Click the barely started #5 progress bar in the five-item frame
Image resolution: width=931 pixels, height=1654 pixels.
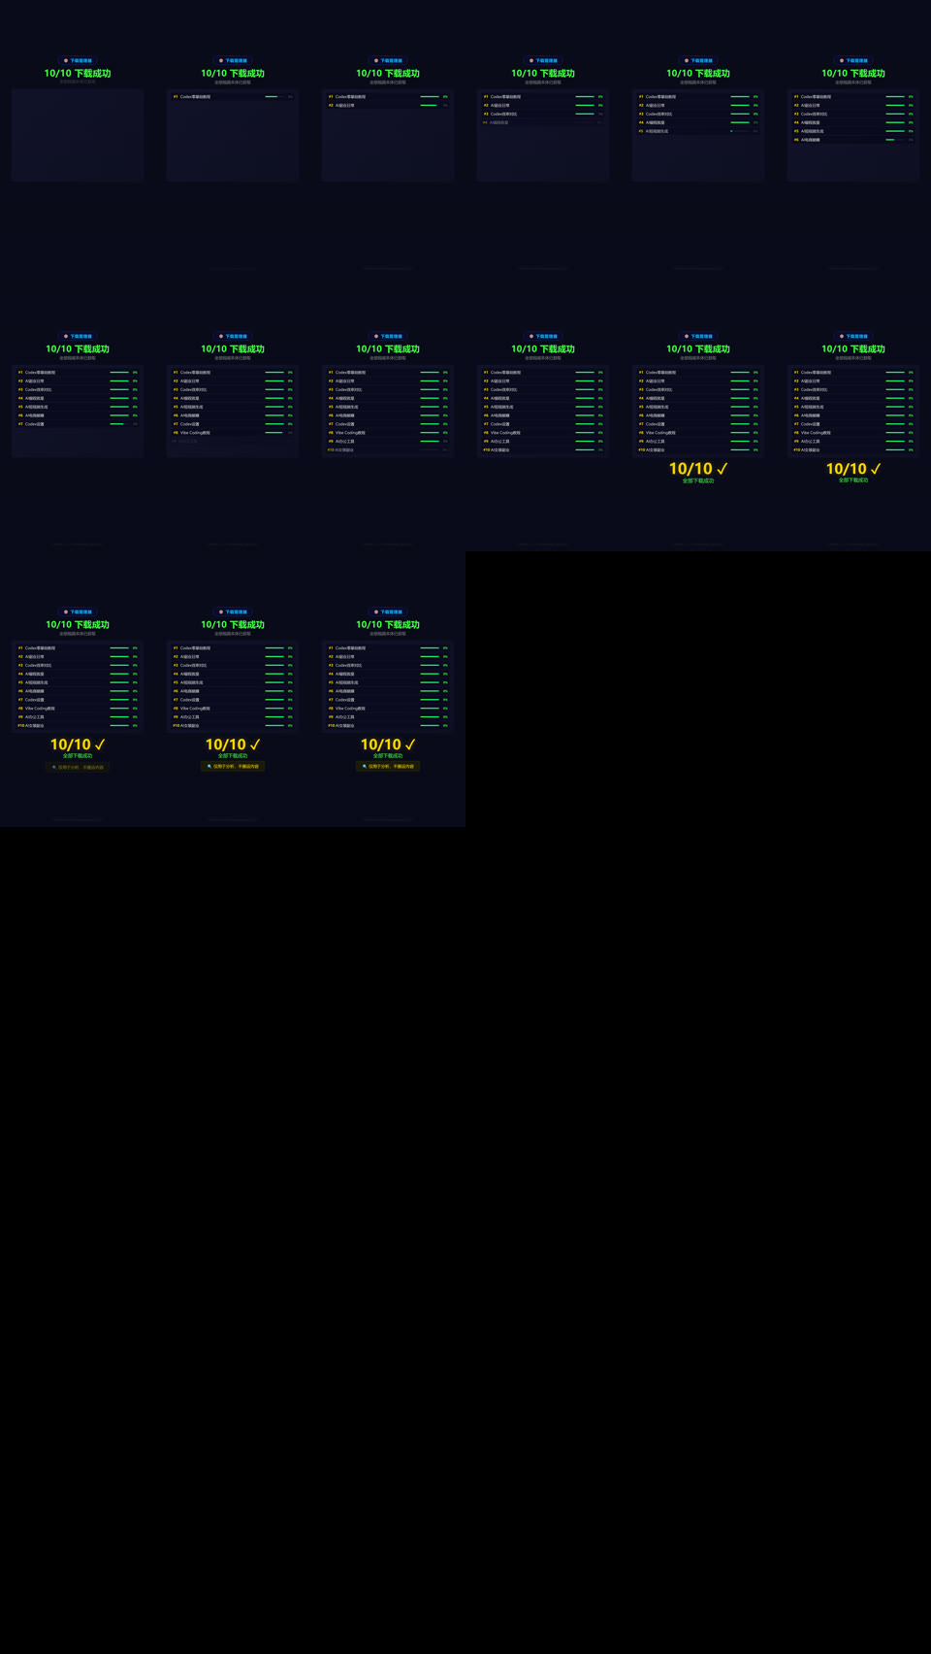point(740,131)
